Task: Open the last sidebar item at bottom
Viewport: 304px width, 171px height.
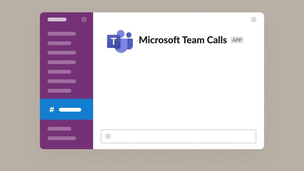Action: [62, 138]
